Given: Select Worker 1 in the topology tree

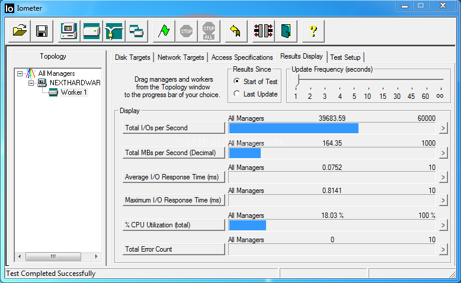Looking at the screenshot, I should (x=74, y=92).
